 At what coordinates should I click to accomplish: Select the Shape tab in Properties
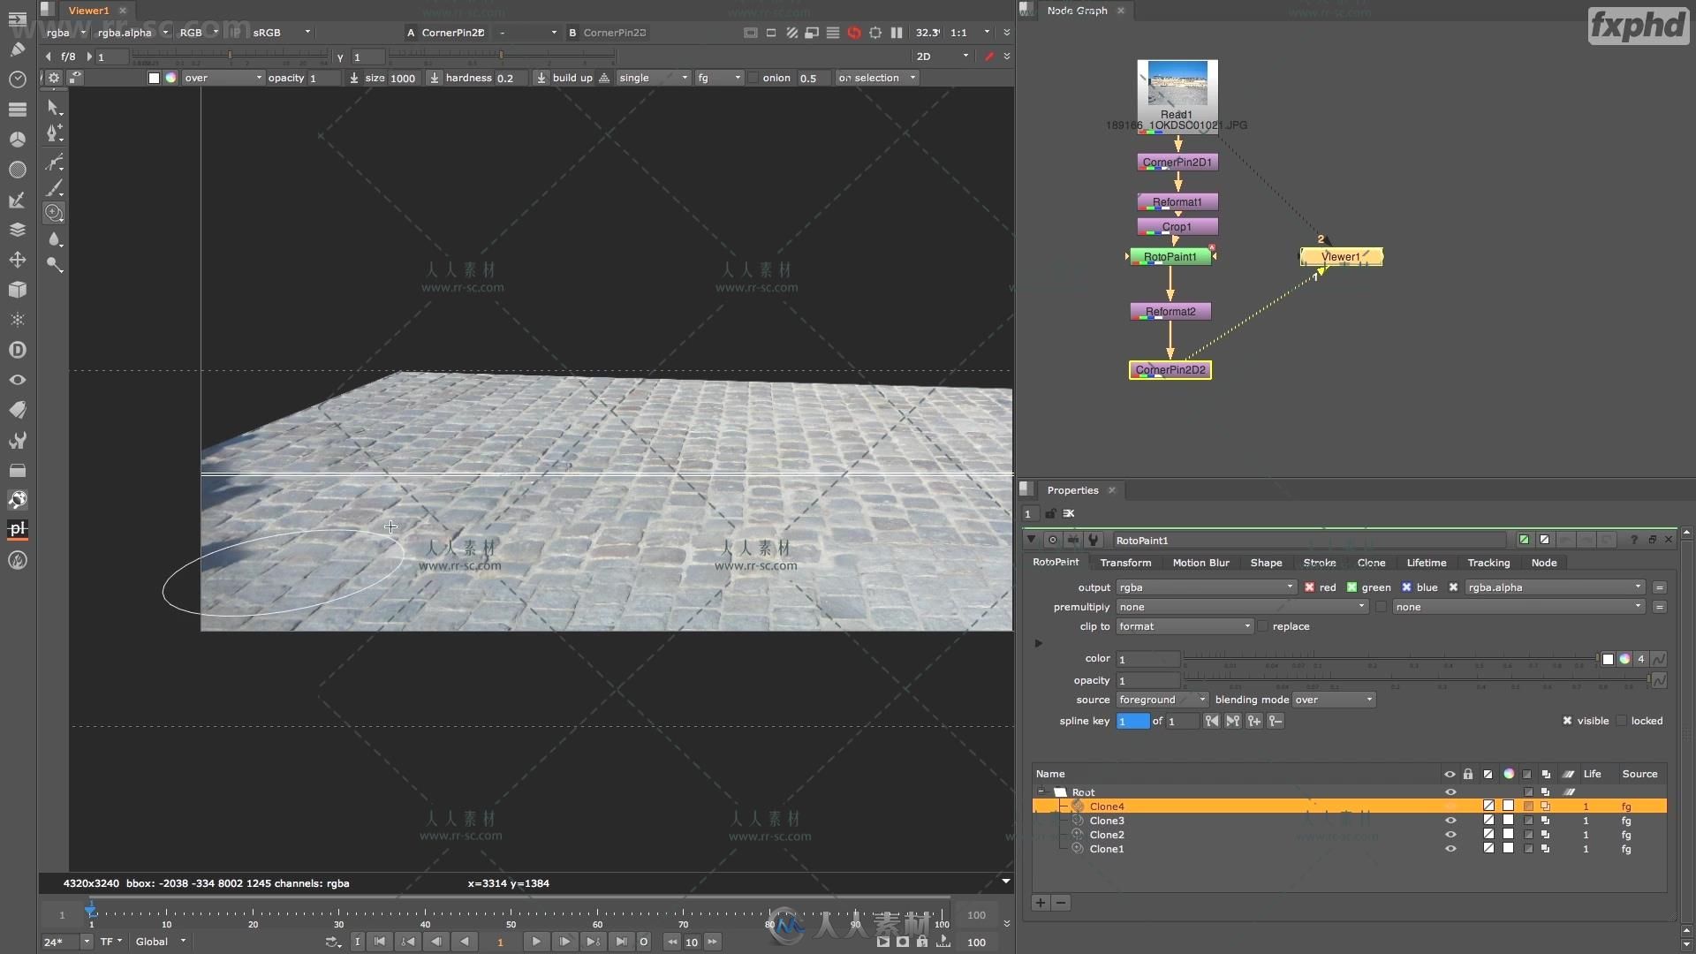coord(1266,563)
